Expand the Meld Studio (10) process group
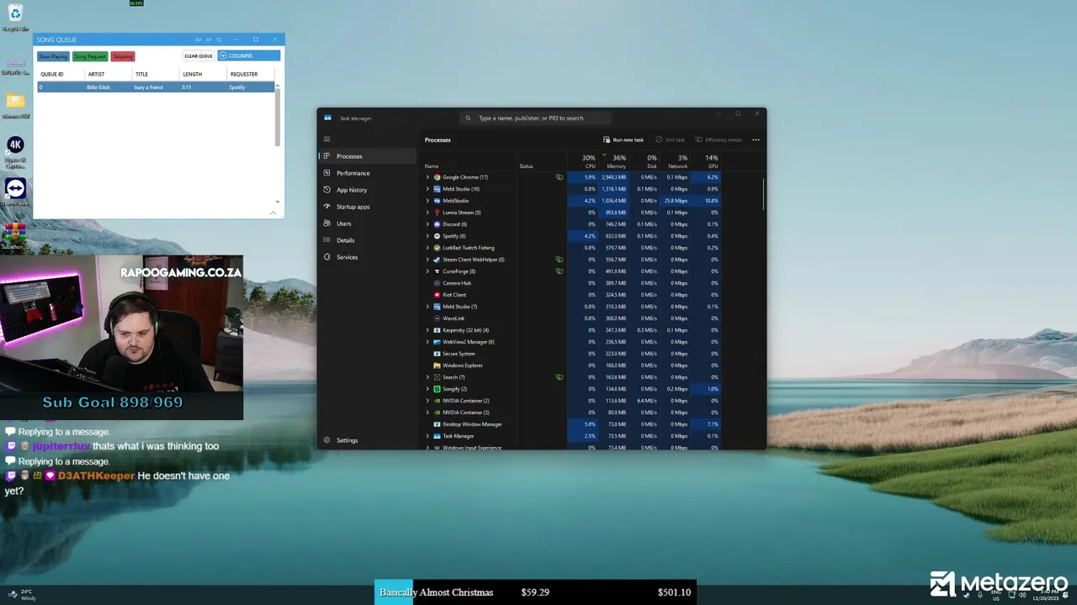Viewport: 1077px width, 605px height. pos(427,189)
